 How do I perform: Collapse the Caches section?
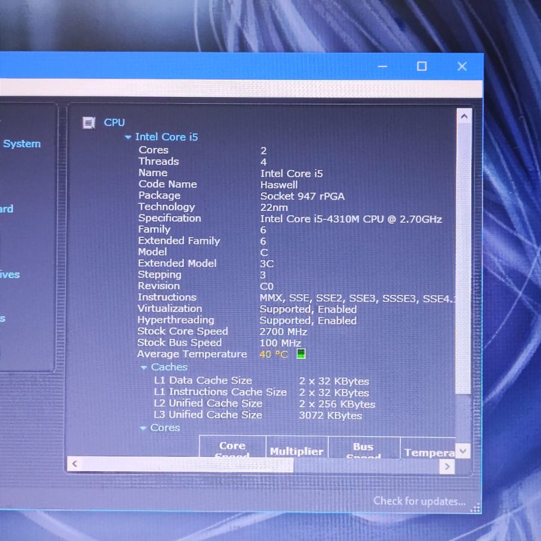pos(144,368)
